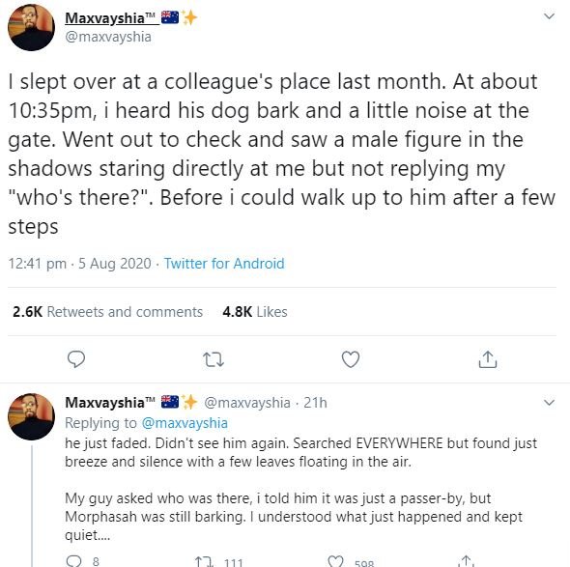Share the reply tweet

click(x=466, y=561)
